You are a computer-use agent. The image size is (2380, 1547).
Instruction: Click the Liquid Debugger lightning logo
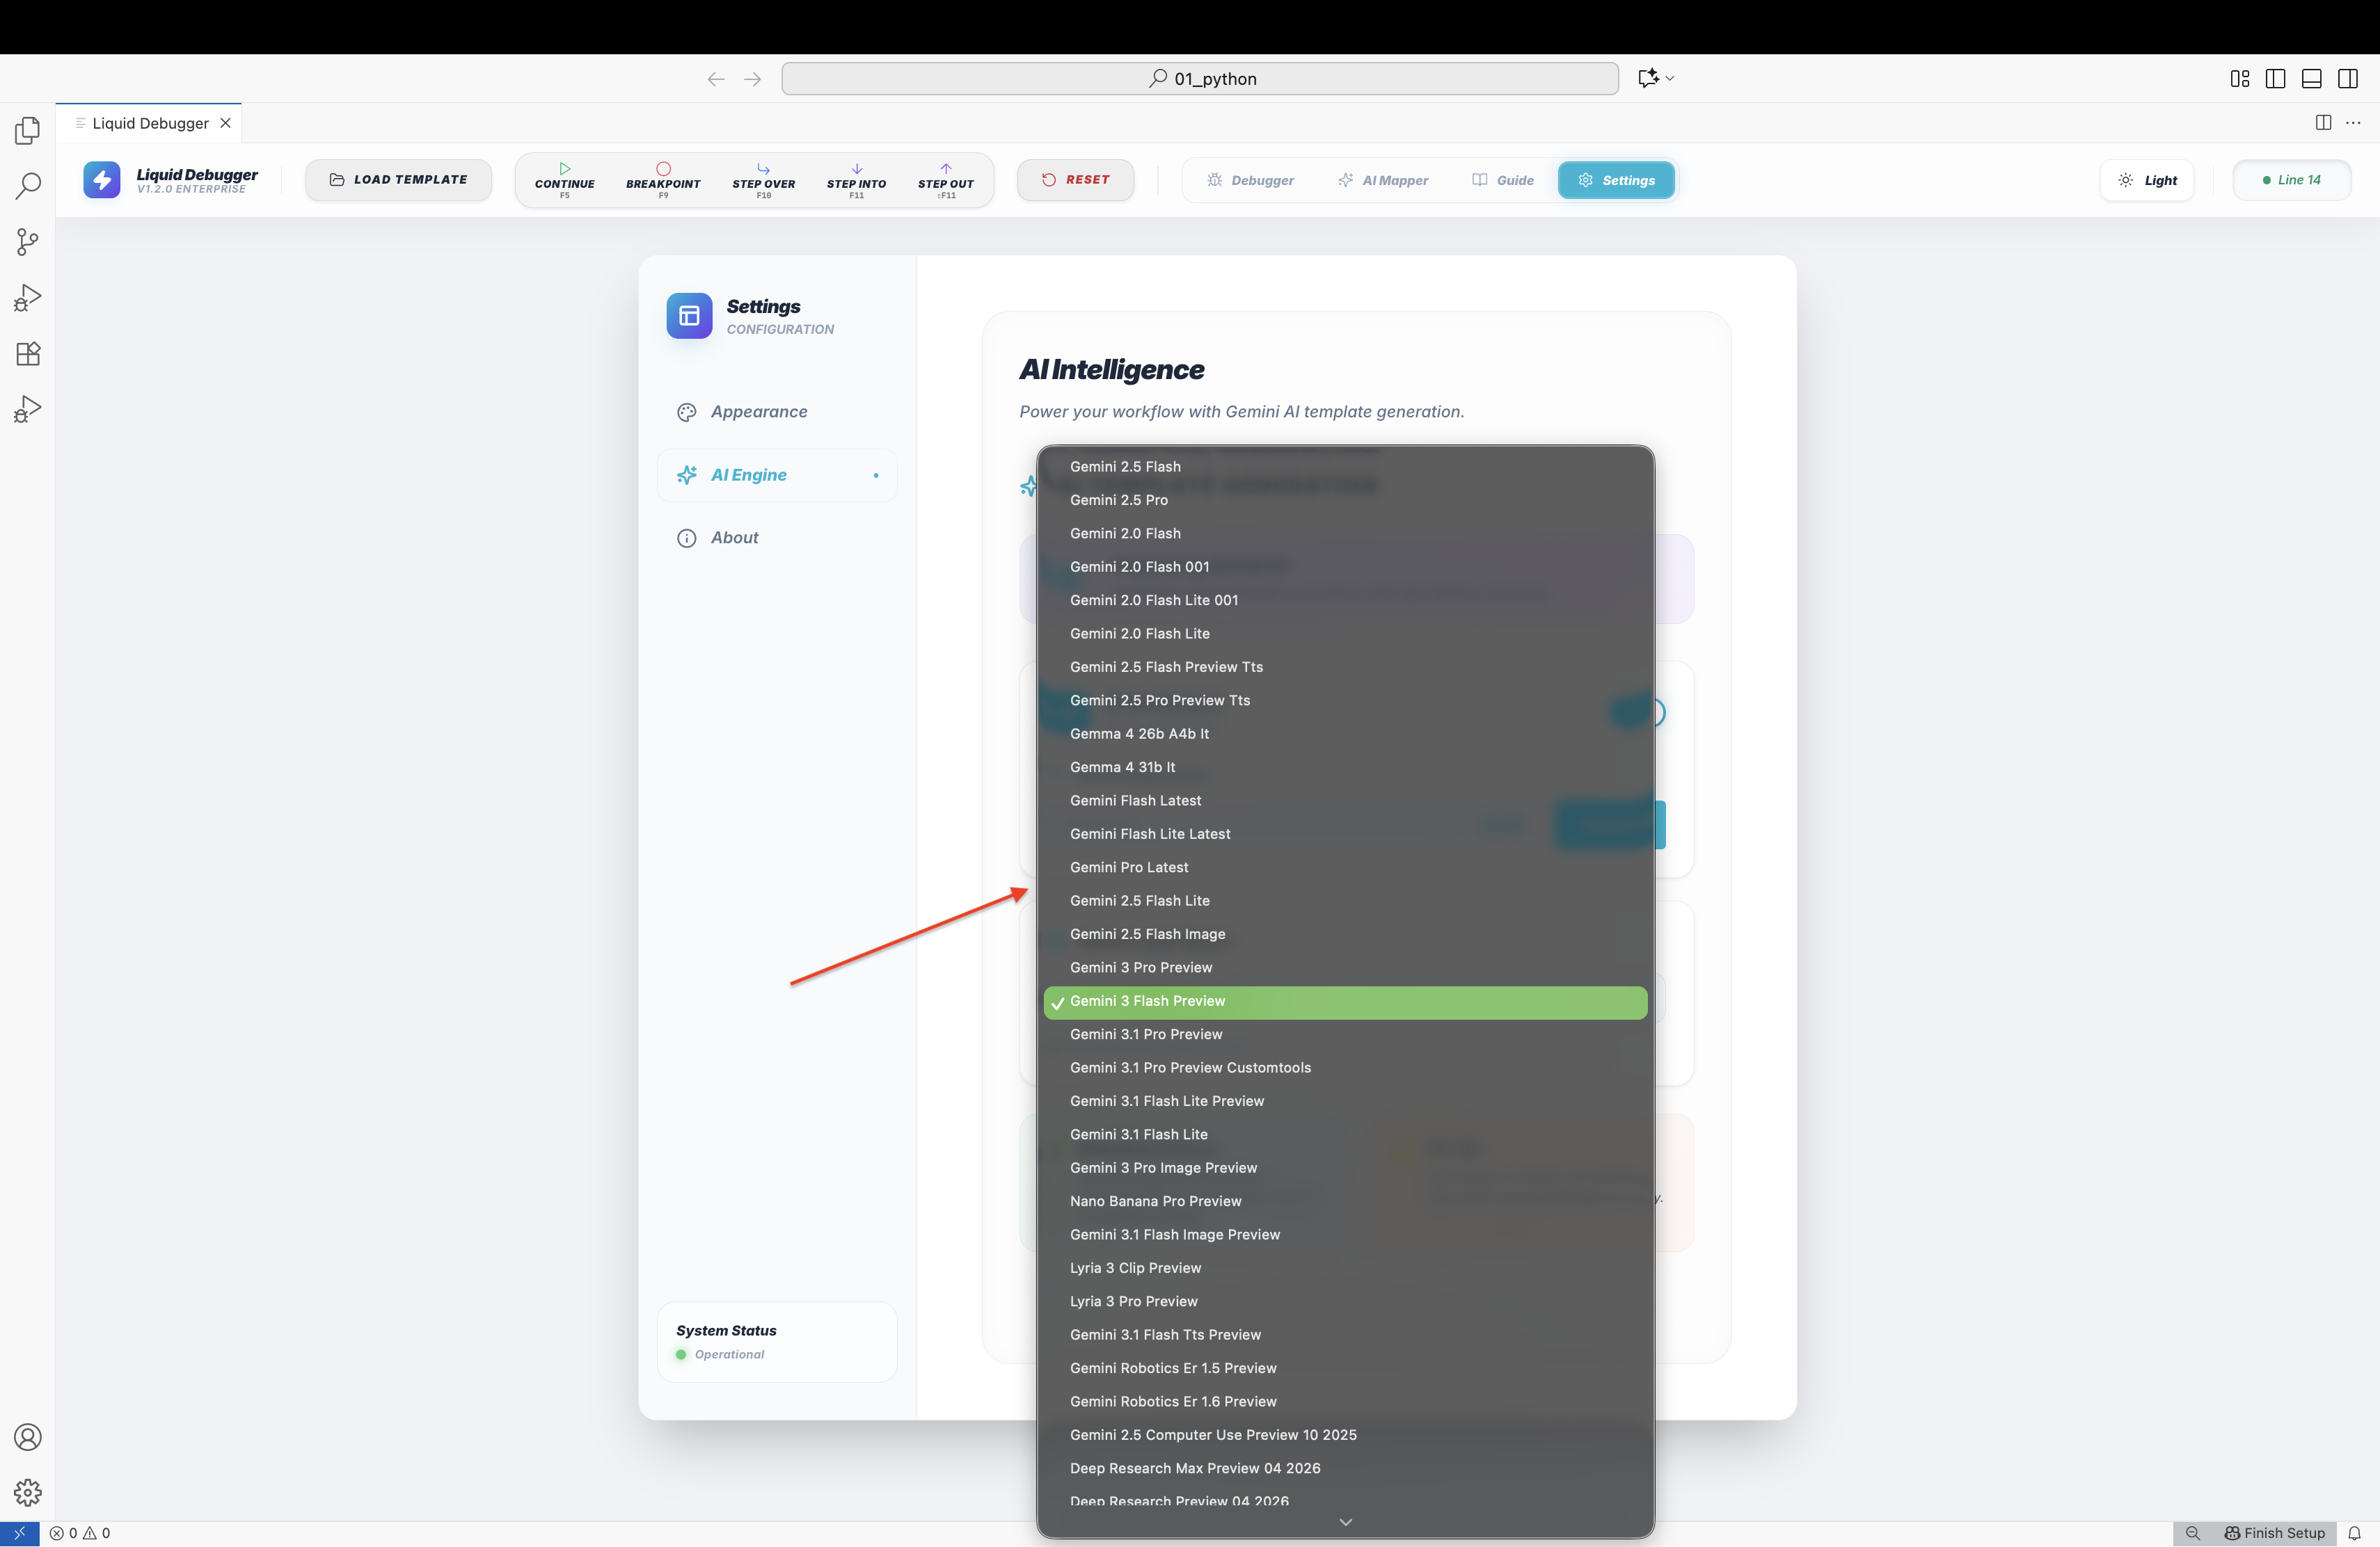(102, 180)
